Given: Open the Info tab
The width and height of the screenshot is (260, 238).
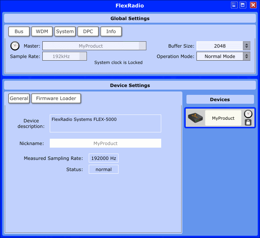Looking at the screenshot, I should [x=111, y=31].
